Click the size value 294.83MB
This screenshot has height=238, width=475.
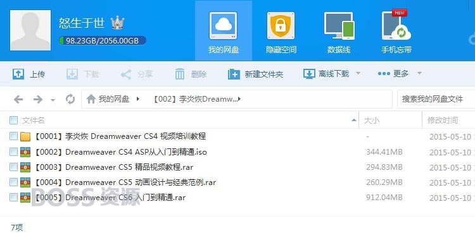[x=384, y=167]
